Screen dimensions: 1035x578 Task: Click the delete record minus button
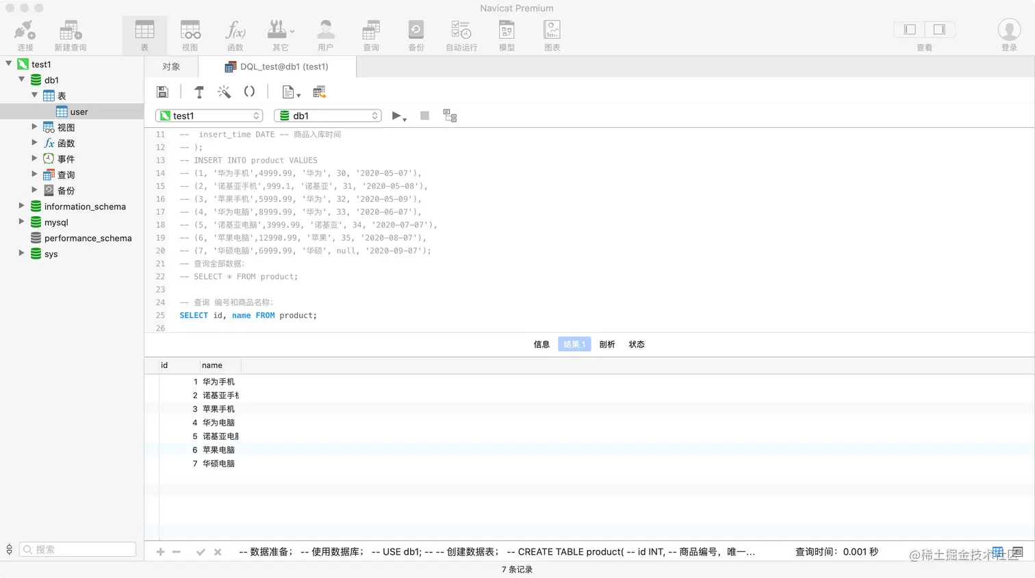point(177,552)
